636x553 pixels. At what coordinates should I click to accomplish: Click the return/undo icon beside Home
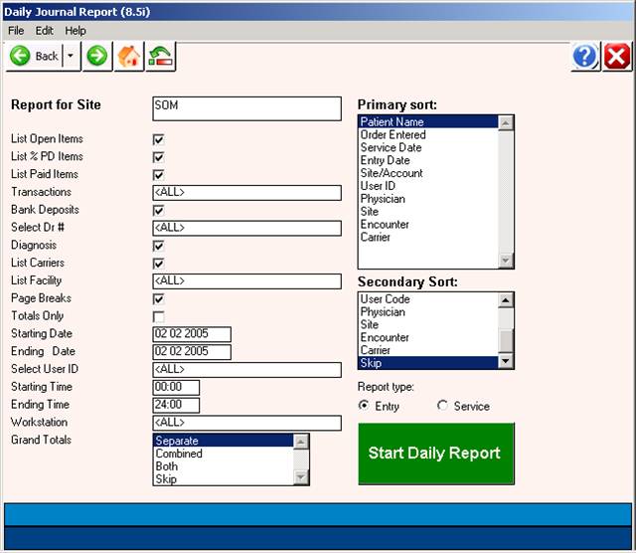(x=160, y=57)
